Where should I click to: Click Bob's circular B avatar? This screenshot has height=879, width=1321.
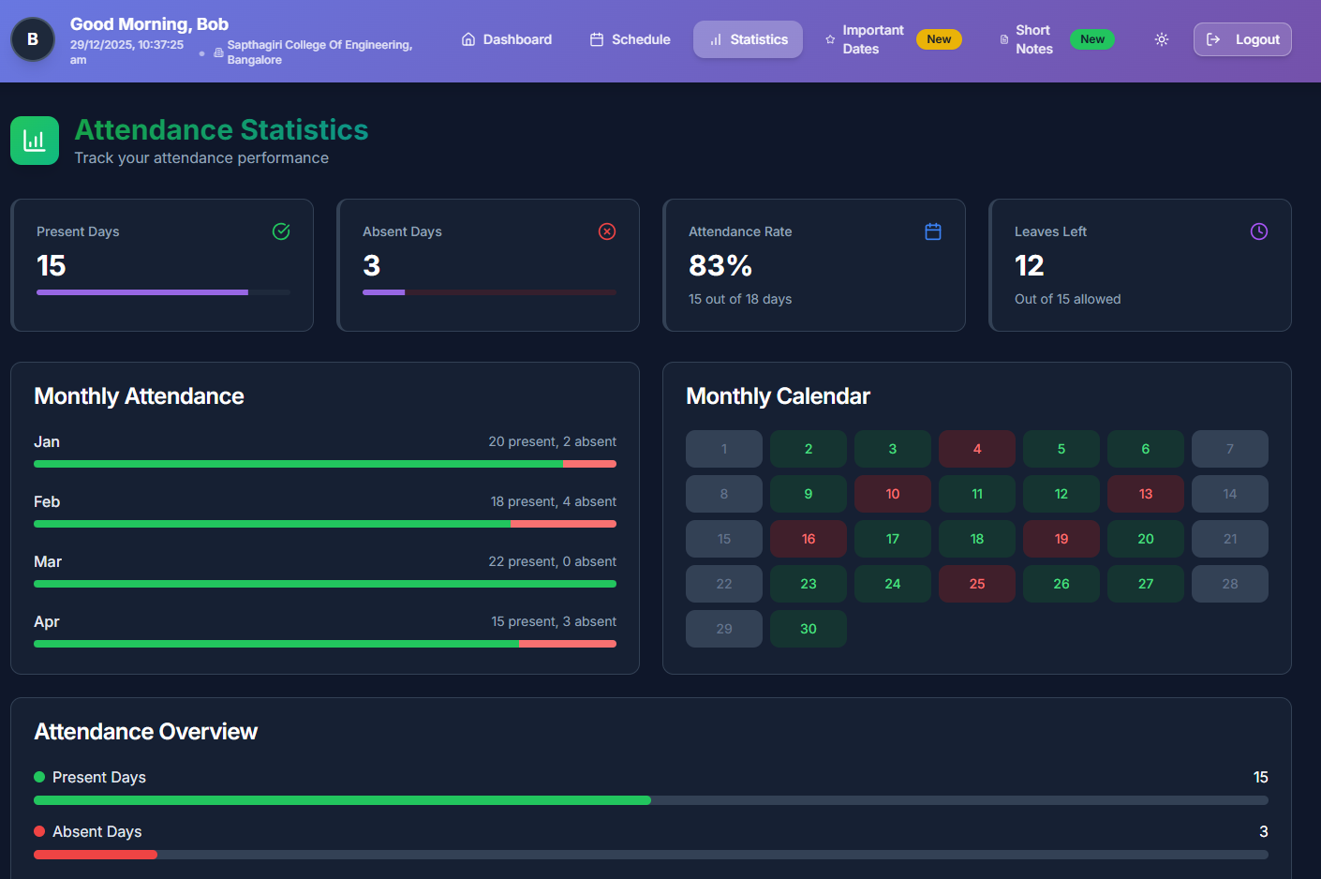point(32,41)
